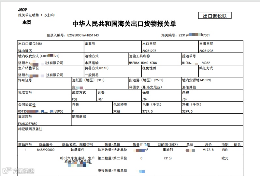Click the 法定数量/法定单位 label
This screenshot has width=260, height=176.
point(112,150)
